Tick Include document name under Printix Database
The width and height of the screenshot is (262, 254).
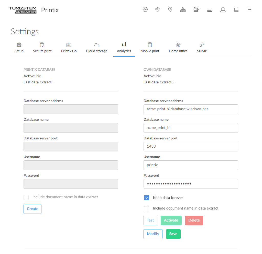(x=26, y=197)
